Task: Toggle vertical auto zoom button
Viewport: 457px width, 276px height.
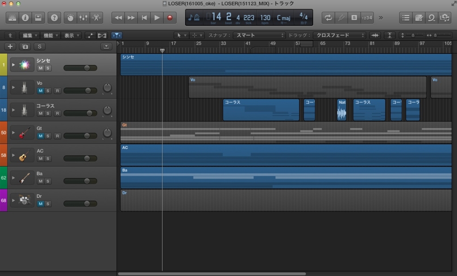Action: tap(390, 35)
